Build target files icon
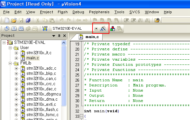The height and width of the screenshot is (120, 190). [x=14, y=29]
